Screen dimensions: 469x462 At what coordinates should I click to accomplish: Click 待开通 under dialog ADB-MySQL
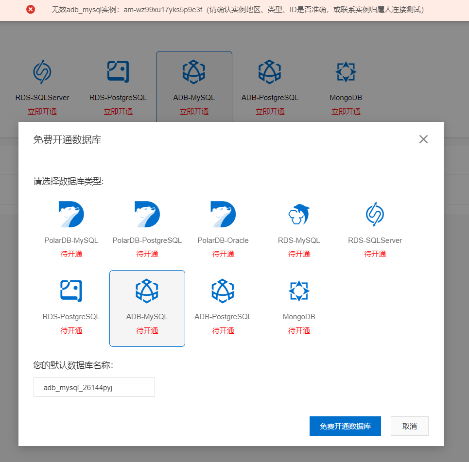coord(147,330)
